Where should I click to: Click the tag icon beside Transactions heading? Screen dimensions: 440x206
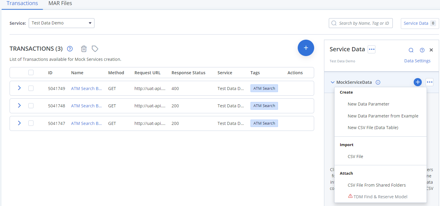click(x=95, y=49)
